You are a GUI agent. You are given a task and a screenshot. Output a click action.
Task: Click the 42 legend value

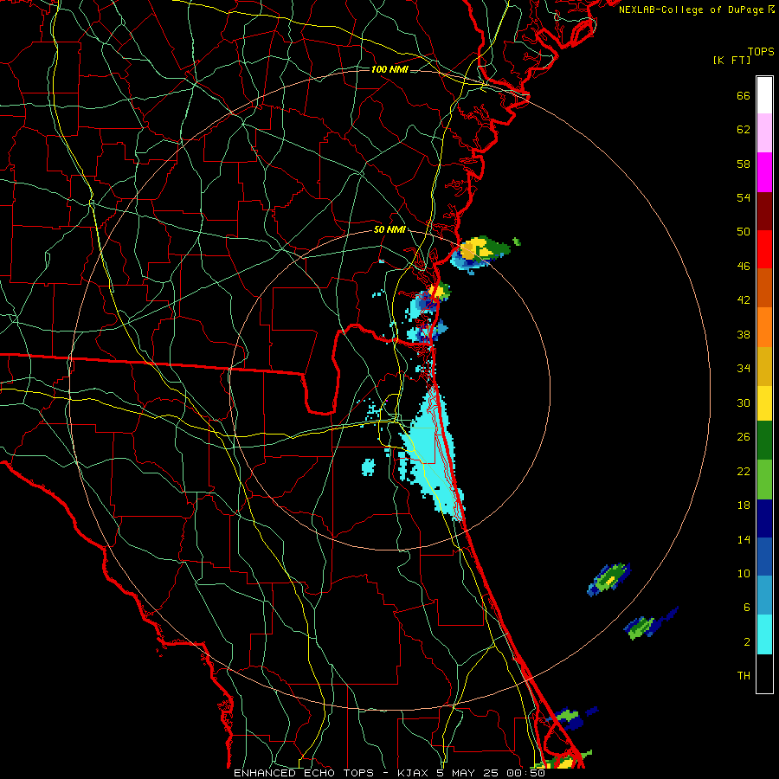pyautogui.click(x=744, y=300)
